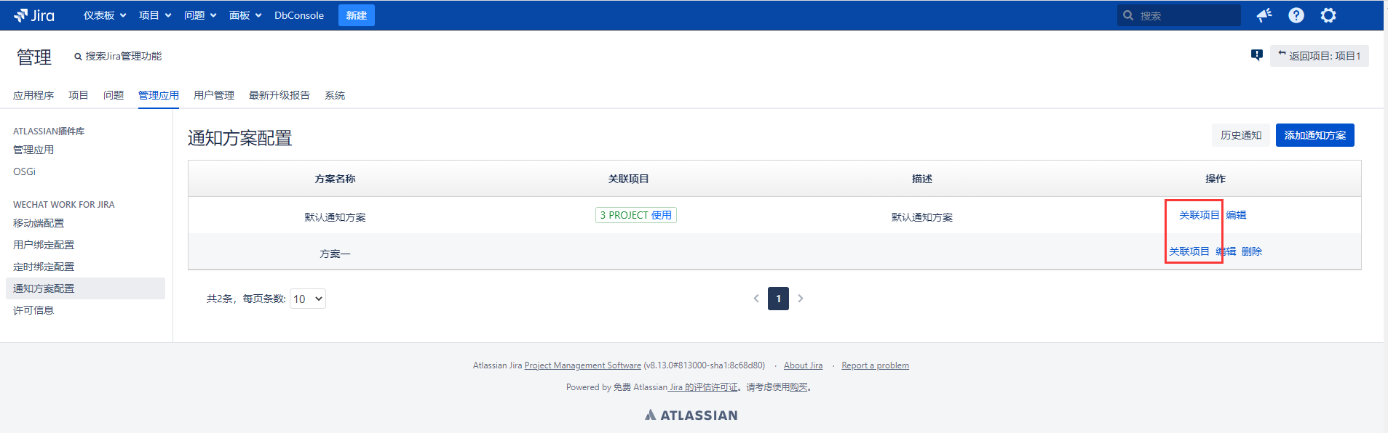
Task: Open the page size dropdown showing 10
Action: [x=308, y=299]
